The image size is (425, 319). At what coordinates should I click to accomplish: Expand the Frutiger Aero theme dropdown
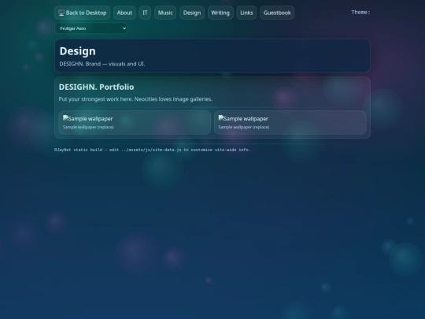(x=91, y=28)
